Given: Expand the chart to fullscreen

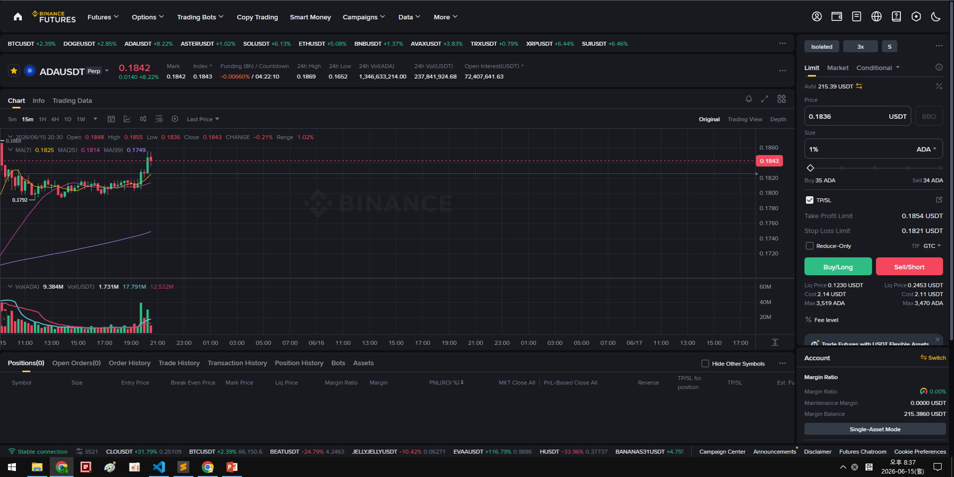Looking at the screenshot, I should 765,99.
